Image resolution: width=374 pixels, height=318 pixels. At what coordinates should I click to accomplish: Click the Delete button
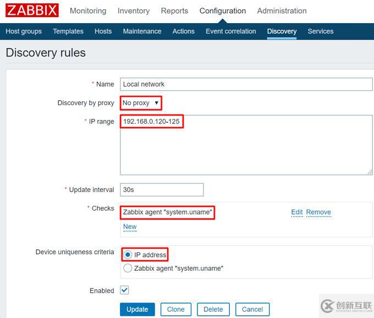[x=213, y=309]
